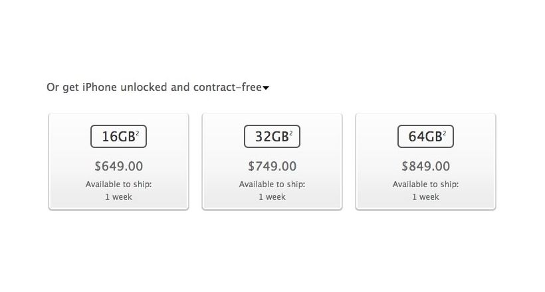Select the 16GB capacity badge
This screenshot has height=292, width=545.
click(118, 137)
